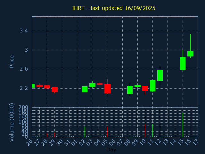Click the x-axis day label 01

pos(75,142)
